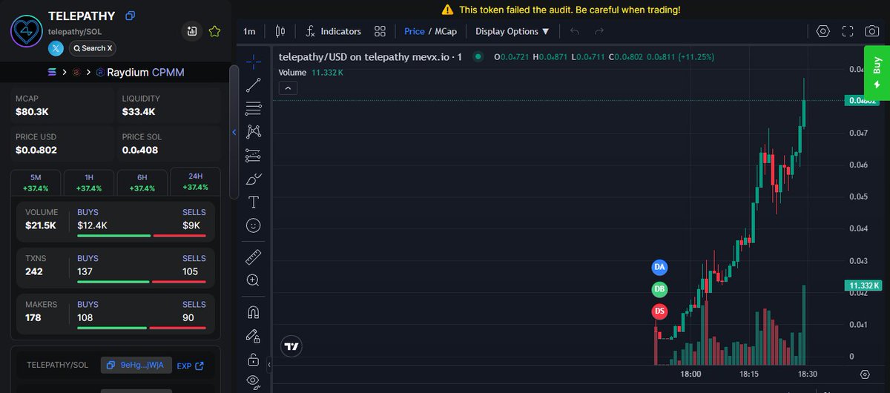The image size is (890, 393).
Task: Redo the chart action
Action: coord(599,31)
